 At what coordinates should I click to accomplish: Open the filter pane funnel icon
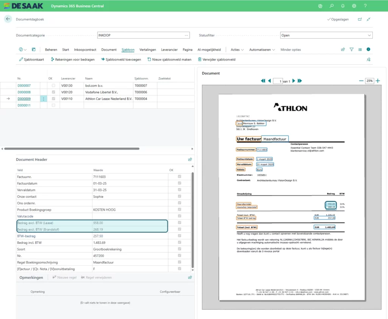(351, 50)
